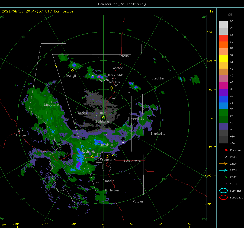Viewport: 244px width, 228px height.
Task: Click yellow diamond marker beside Cochrane
Action: tap(93, 157)
